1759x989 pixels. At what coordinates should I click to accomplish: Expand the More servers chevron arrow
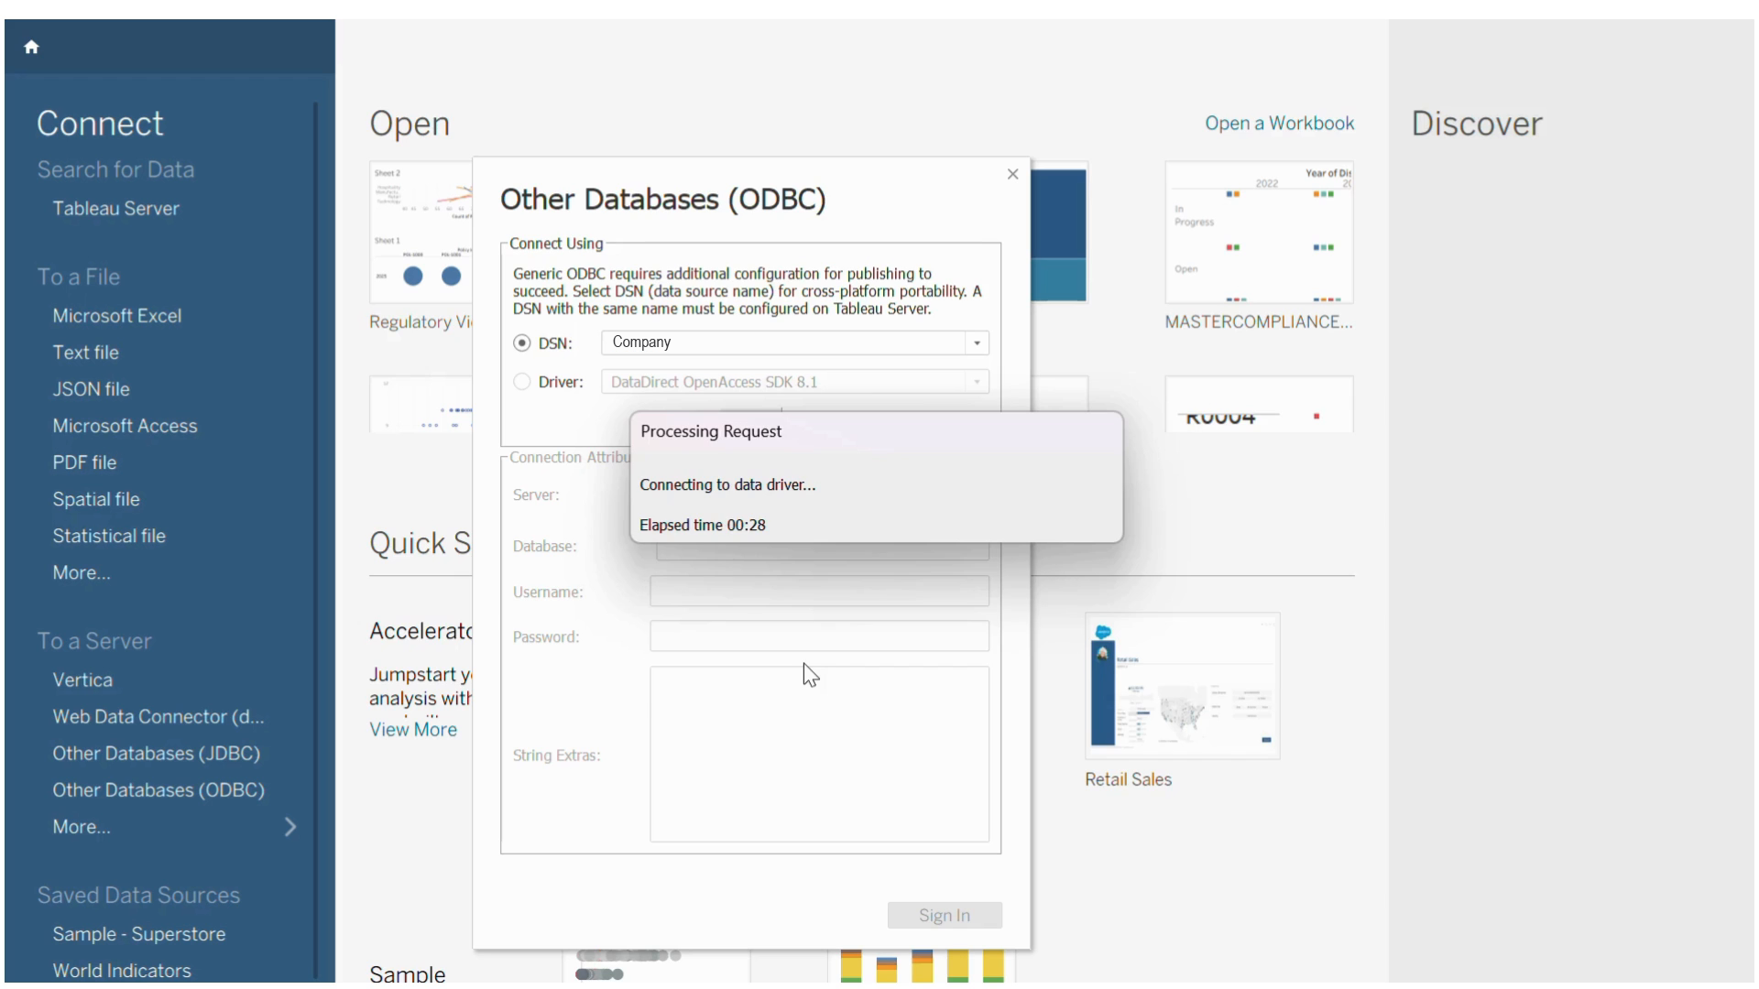[x=290, y=827]
